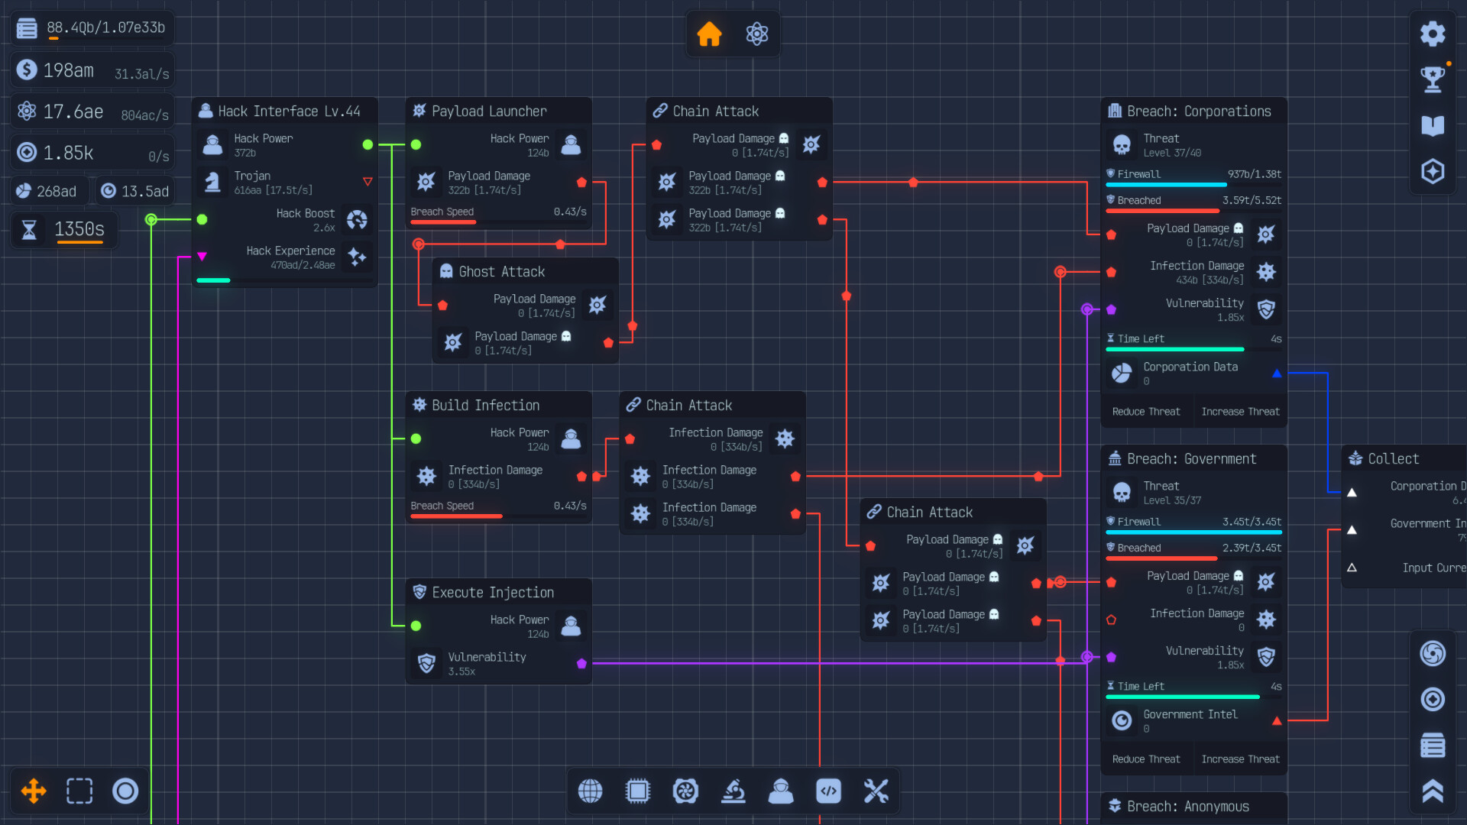This screenshot has width=1467, height=825.
Task: Select the microscope research icon in bottom toolbar
Action: coord(733,791)
